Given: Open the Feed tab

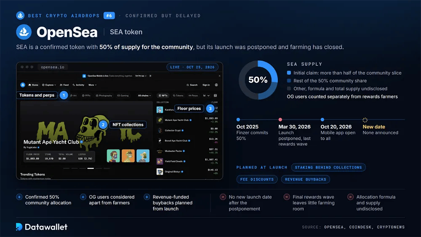Looking at the screenshot, I should 64,85.
